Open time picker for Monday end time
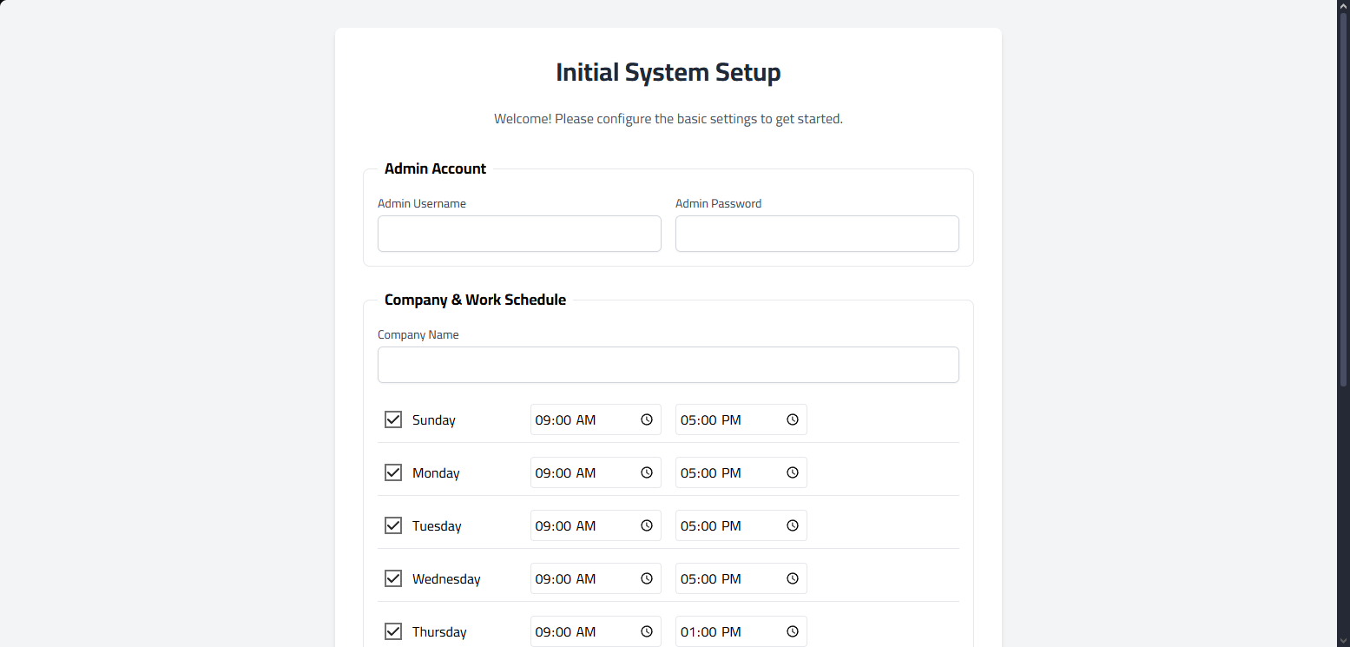1350x647 pixels. click(x=793, y=472)
